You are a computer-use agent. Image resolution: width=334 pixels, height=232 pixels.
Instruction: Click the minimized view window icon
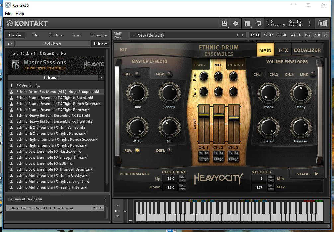tap(258, 23)
